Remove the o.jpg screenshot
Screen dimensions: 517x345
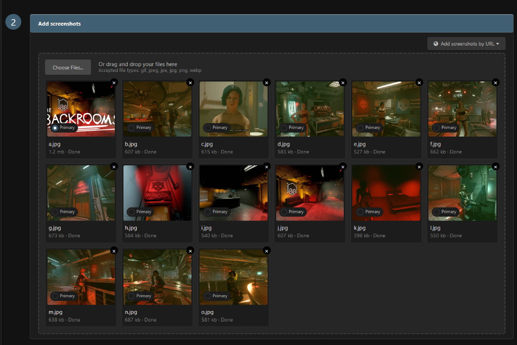click(x=267, y=251)
